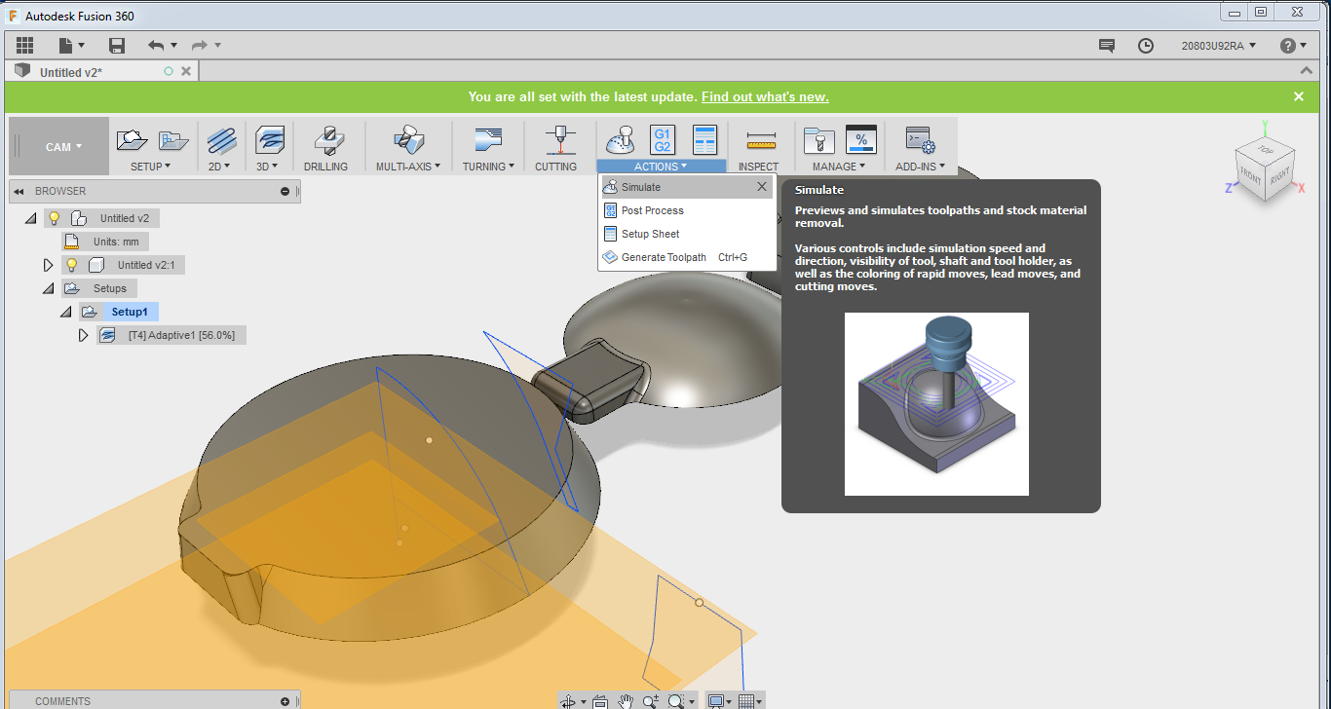The height and width of the screenshot is (709, 1331).
Task: Toggle visibility lightbulb for Untitled v2
Action: 55,218
